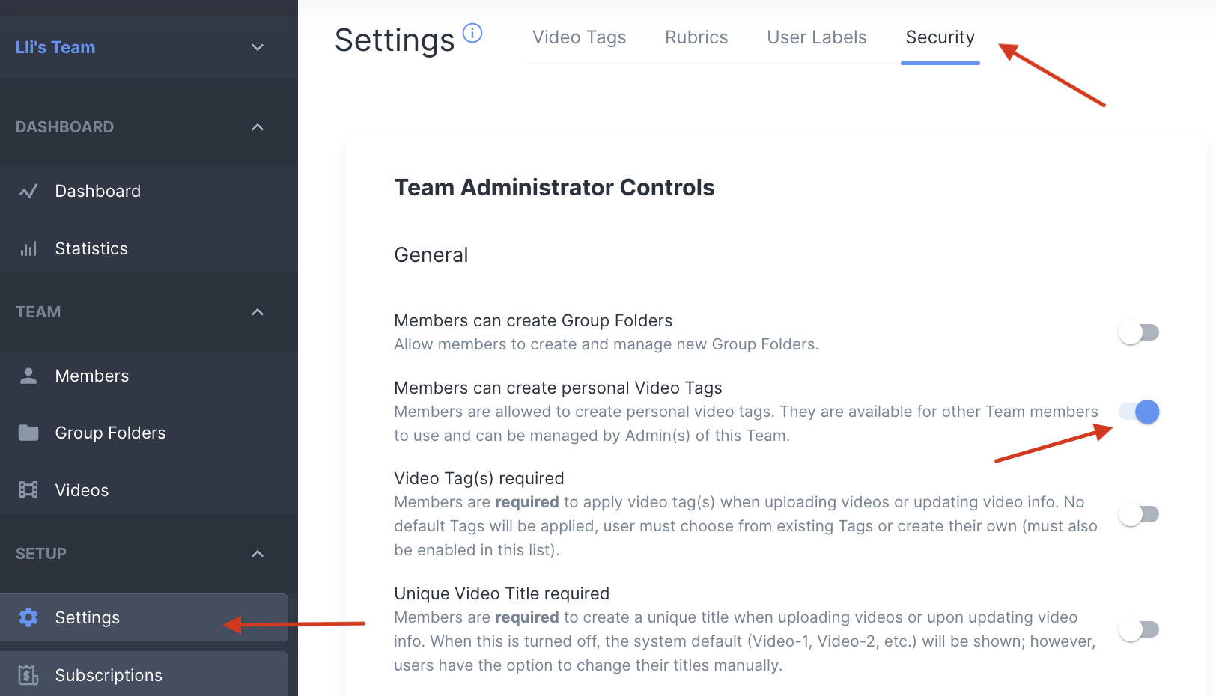
Task: Collapse the DASHBOARD sidebar section
Action: [258, 127]
